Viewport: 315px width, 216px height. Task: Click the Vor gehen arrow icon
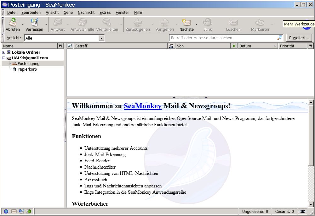click(164, 22)
